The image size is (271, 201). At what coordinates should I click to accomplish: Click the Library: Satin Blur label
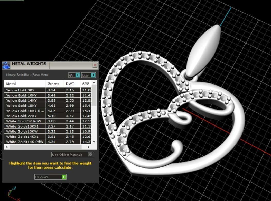click(x=27, y=75)
